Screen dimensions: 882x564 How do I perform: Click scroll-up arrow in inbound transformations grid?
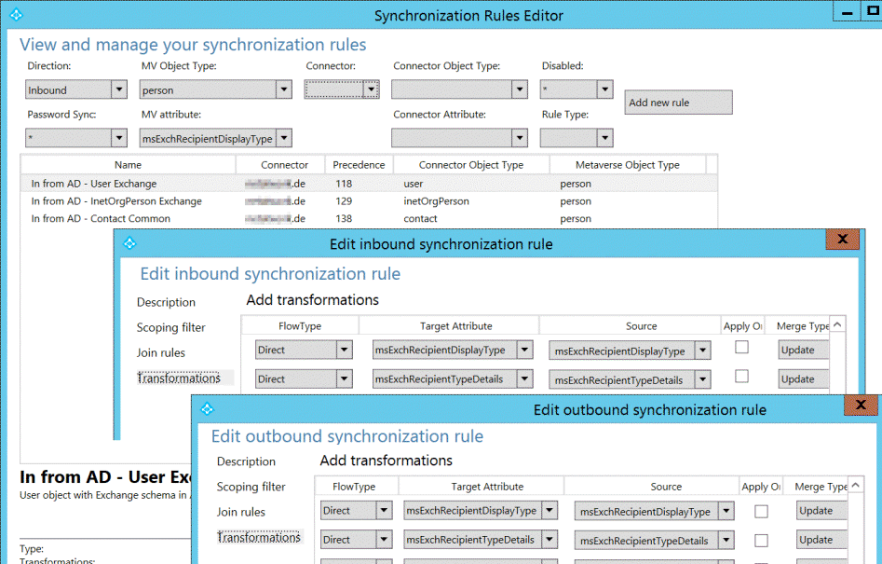pyautogui.click(x=837, y=324)
